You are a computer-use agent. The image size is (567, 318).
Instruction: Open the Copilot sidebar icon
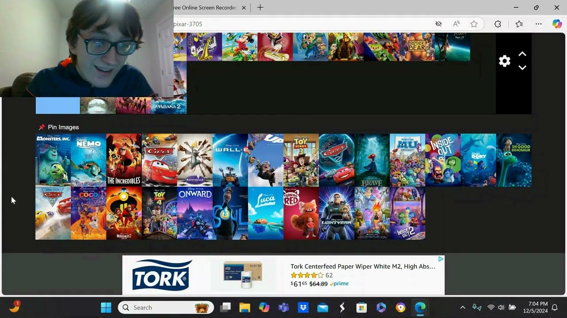tap(557, 24)
